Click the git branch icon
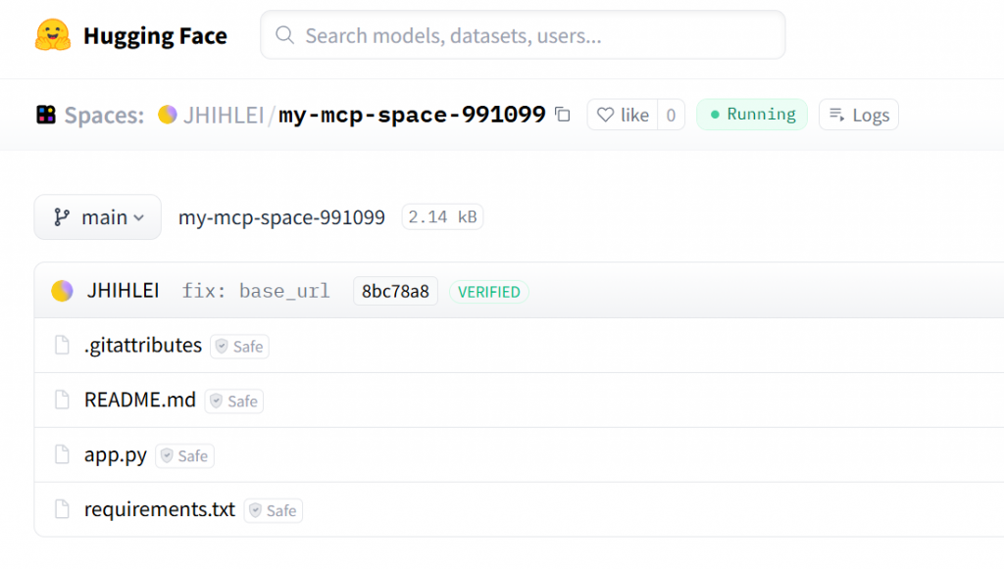Image resolution: width=1004 pixels, height=570 pixels. (62, 217)
